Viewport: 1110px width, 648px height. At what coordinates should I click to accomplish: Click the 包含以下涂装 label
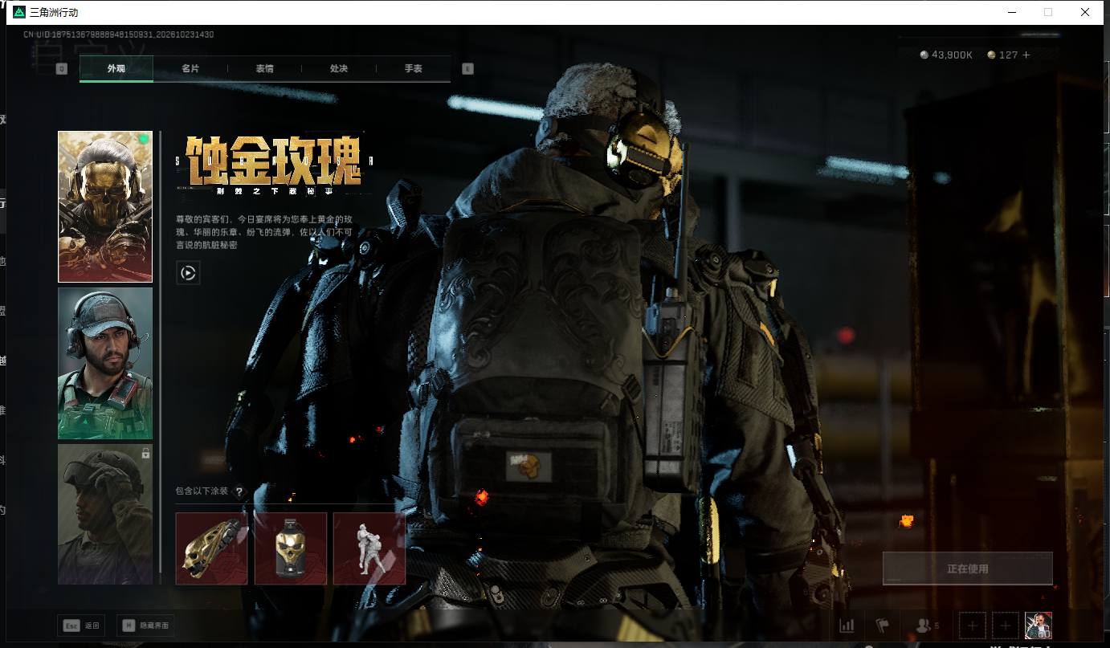tap(202, 491)
